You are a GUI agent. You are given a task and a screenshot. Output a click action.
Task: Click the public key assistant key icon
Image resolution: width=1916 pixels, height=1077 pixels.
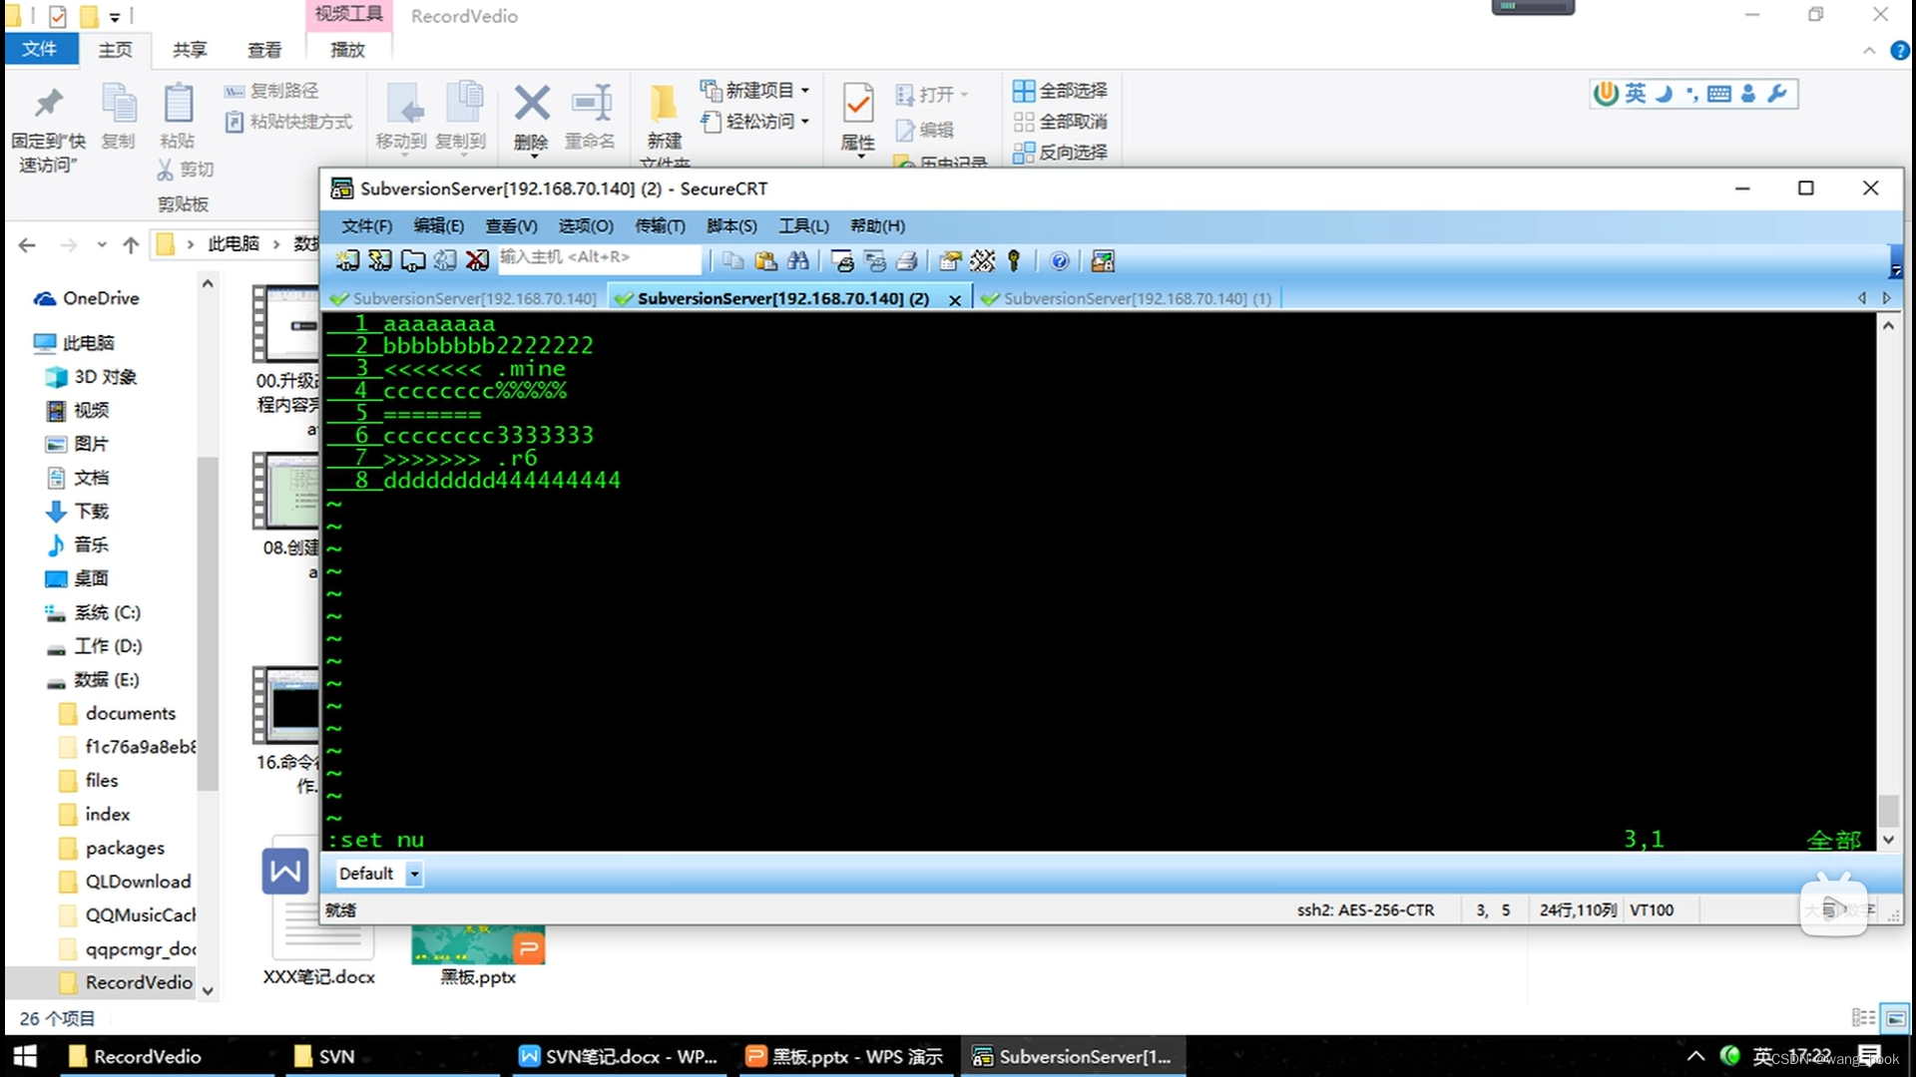[1014, 260]
